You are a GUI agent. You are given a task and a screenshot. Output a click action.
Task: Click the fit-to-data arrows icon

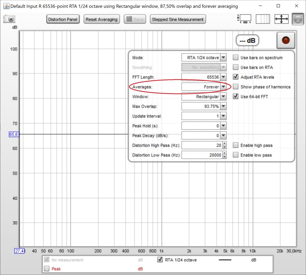[x=281, y=19]
